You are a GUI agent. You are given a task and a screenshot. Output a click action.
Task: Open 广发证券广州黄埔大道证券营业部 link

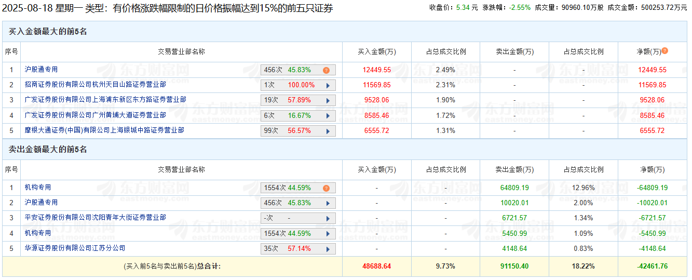95,115
